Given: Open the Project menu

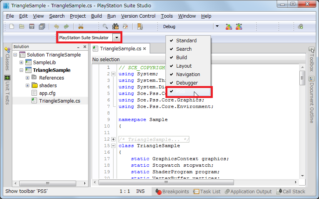Looking at the screenshot, I should click(78, 16).
